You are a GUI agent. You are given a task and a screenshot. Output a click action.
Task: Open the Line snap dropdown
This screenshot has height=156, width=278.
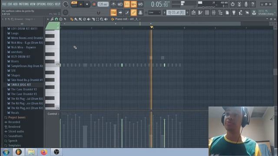pyautogui.click(x=155, y=13)
